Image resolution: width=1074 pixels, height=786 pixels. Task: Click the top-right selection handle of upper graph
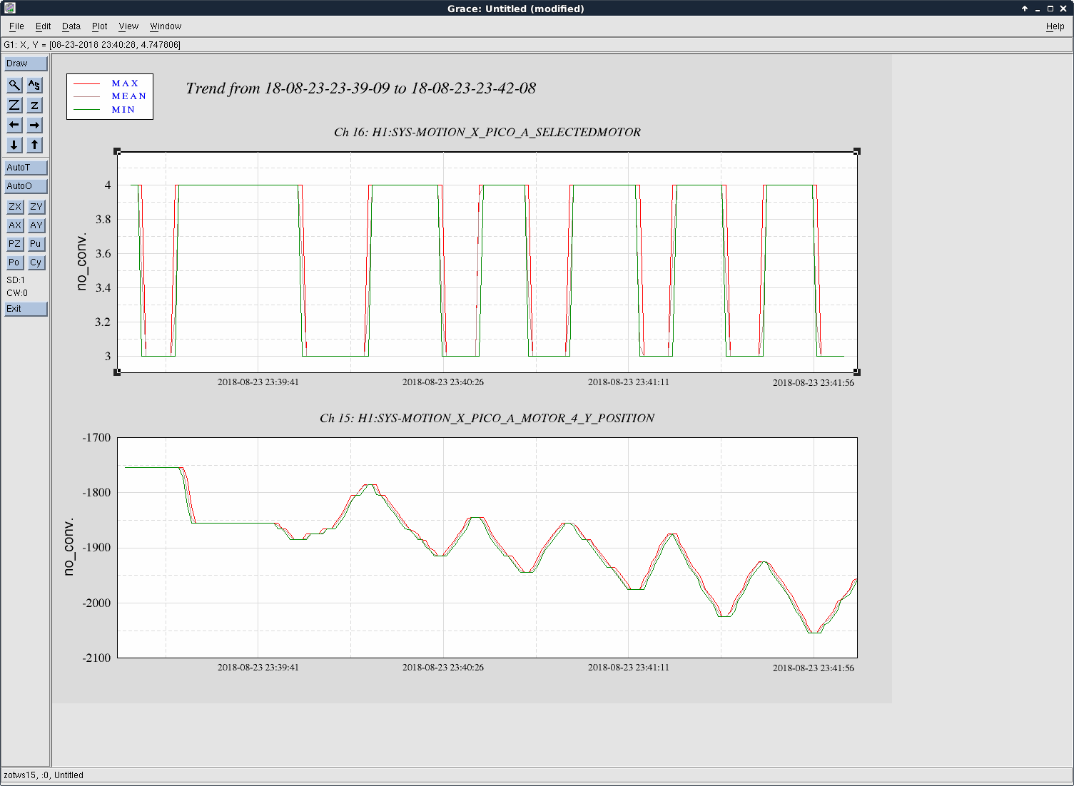(x=857, y=151)
